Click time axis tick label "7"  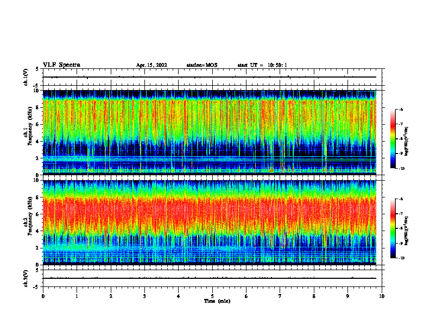(280, 296)
